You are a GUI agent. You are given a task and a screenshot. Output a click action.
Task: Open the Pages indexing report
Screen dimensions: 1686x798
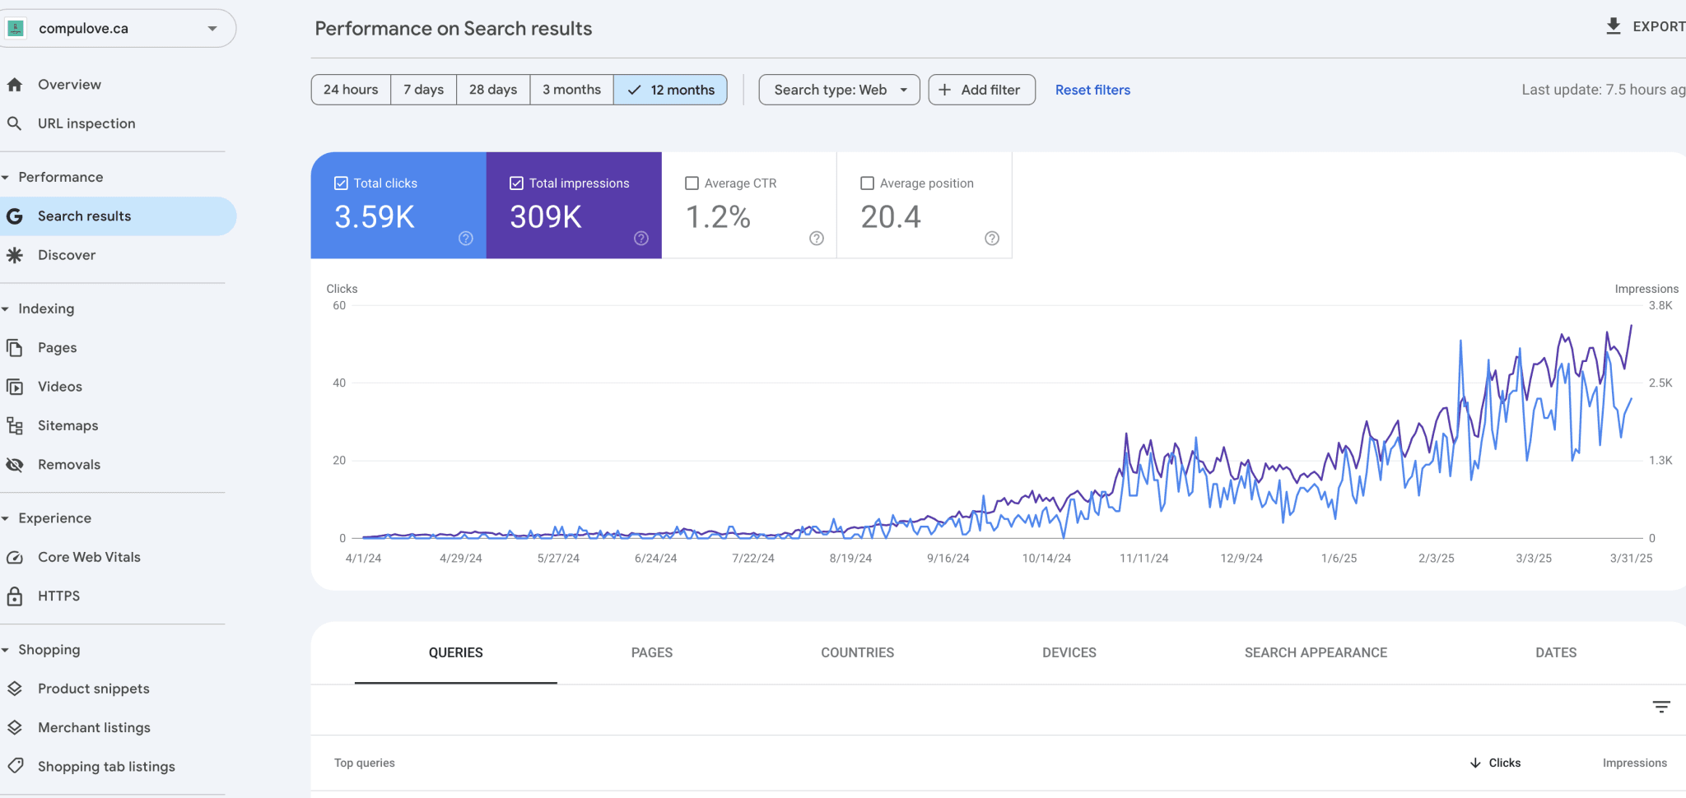pyautogui.click(x=57, y=346)
